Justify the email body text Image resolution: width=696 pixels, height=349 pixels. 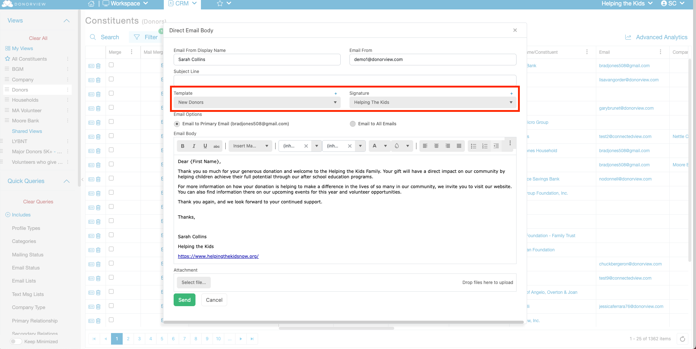[x=459, y=146]
